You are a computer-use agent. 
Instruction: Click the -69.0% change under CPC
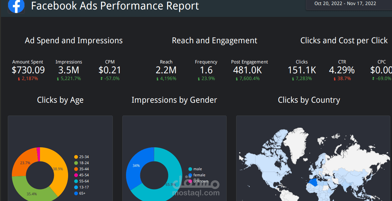[x=382, y=79]
